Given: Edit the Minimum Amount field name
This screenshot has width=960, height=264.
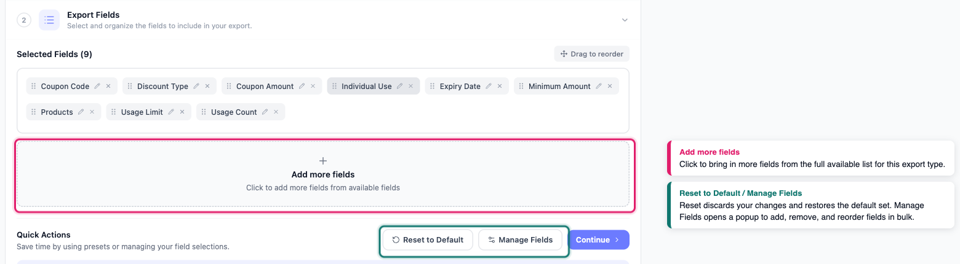Looking at the screenshot, I should pyautogui.click(x=599, y=87).
